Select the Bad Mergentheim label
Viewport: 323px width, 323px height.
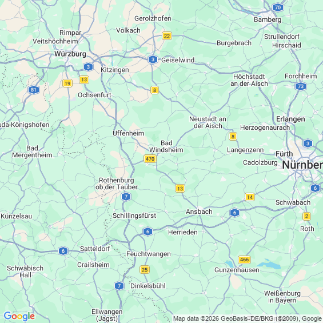coord(32,151)
